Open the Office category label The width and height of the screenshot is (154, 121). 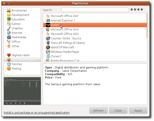pyautogui.click(x=16, y=42)
